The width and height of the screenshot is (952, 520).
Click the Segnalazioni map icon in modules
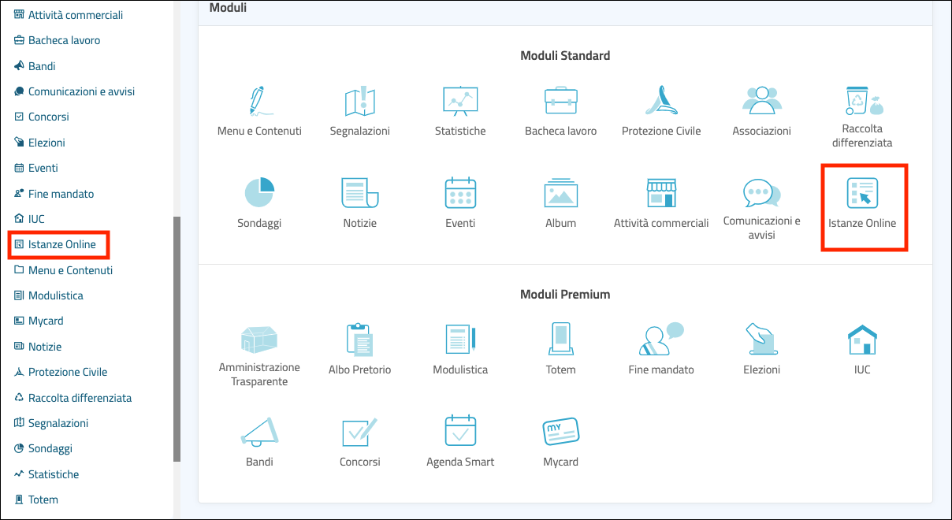coord(359,101)
